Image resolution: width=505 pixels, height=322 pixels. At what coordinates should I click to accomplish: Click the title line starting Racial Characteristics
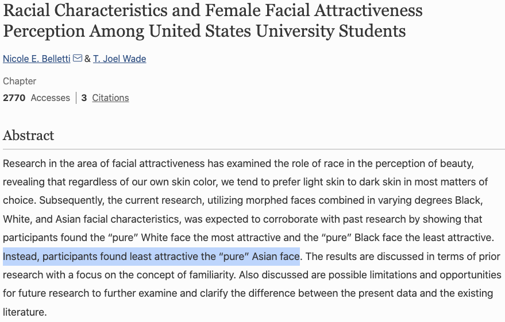[213, 10]
